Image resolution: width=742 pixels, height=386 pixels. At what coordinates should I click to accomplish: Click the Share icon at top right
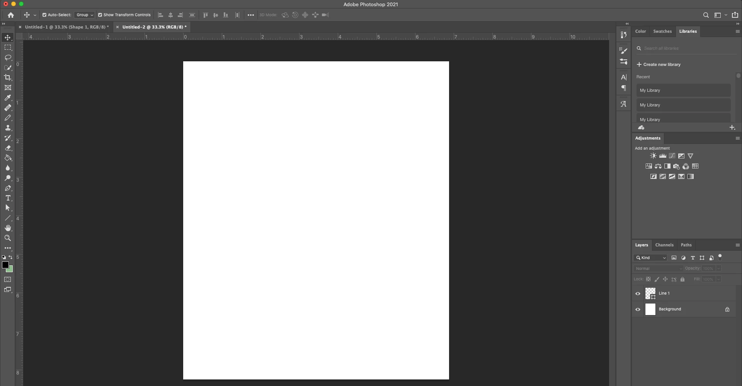735,15
